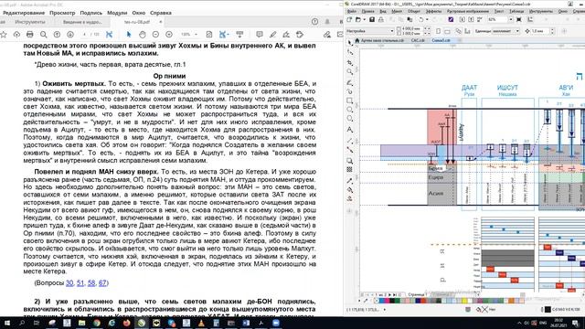Zoom out with minus icon in Acrobat
Screen dimensions: 585x329
coord(155,35)
